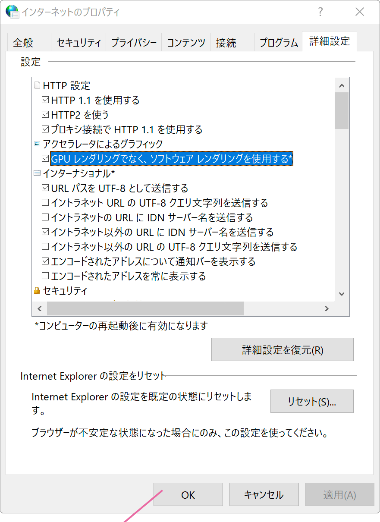
Task: Click the インターナショナル category icon
Action: click(x=37, y=173)
